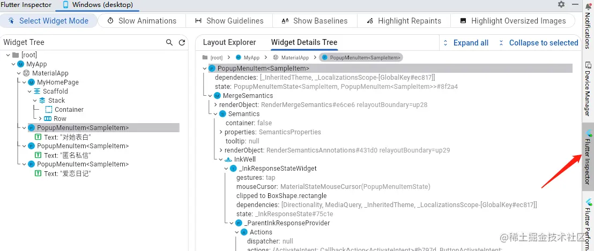
Task: Collapse the Stack node in the Widget Tree
Action: point(35,101)
